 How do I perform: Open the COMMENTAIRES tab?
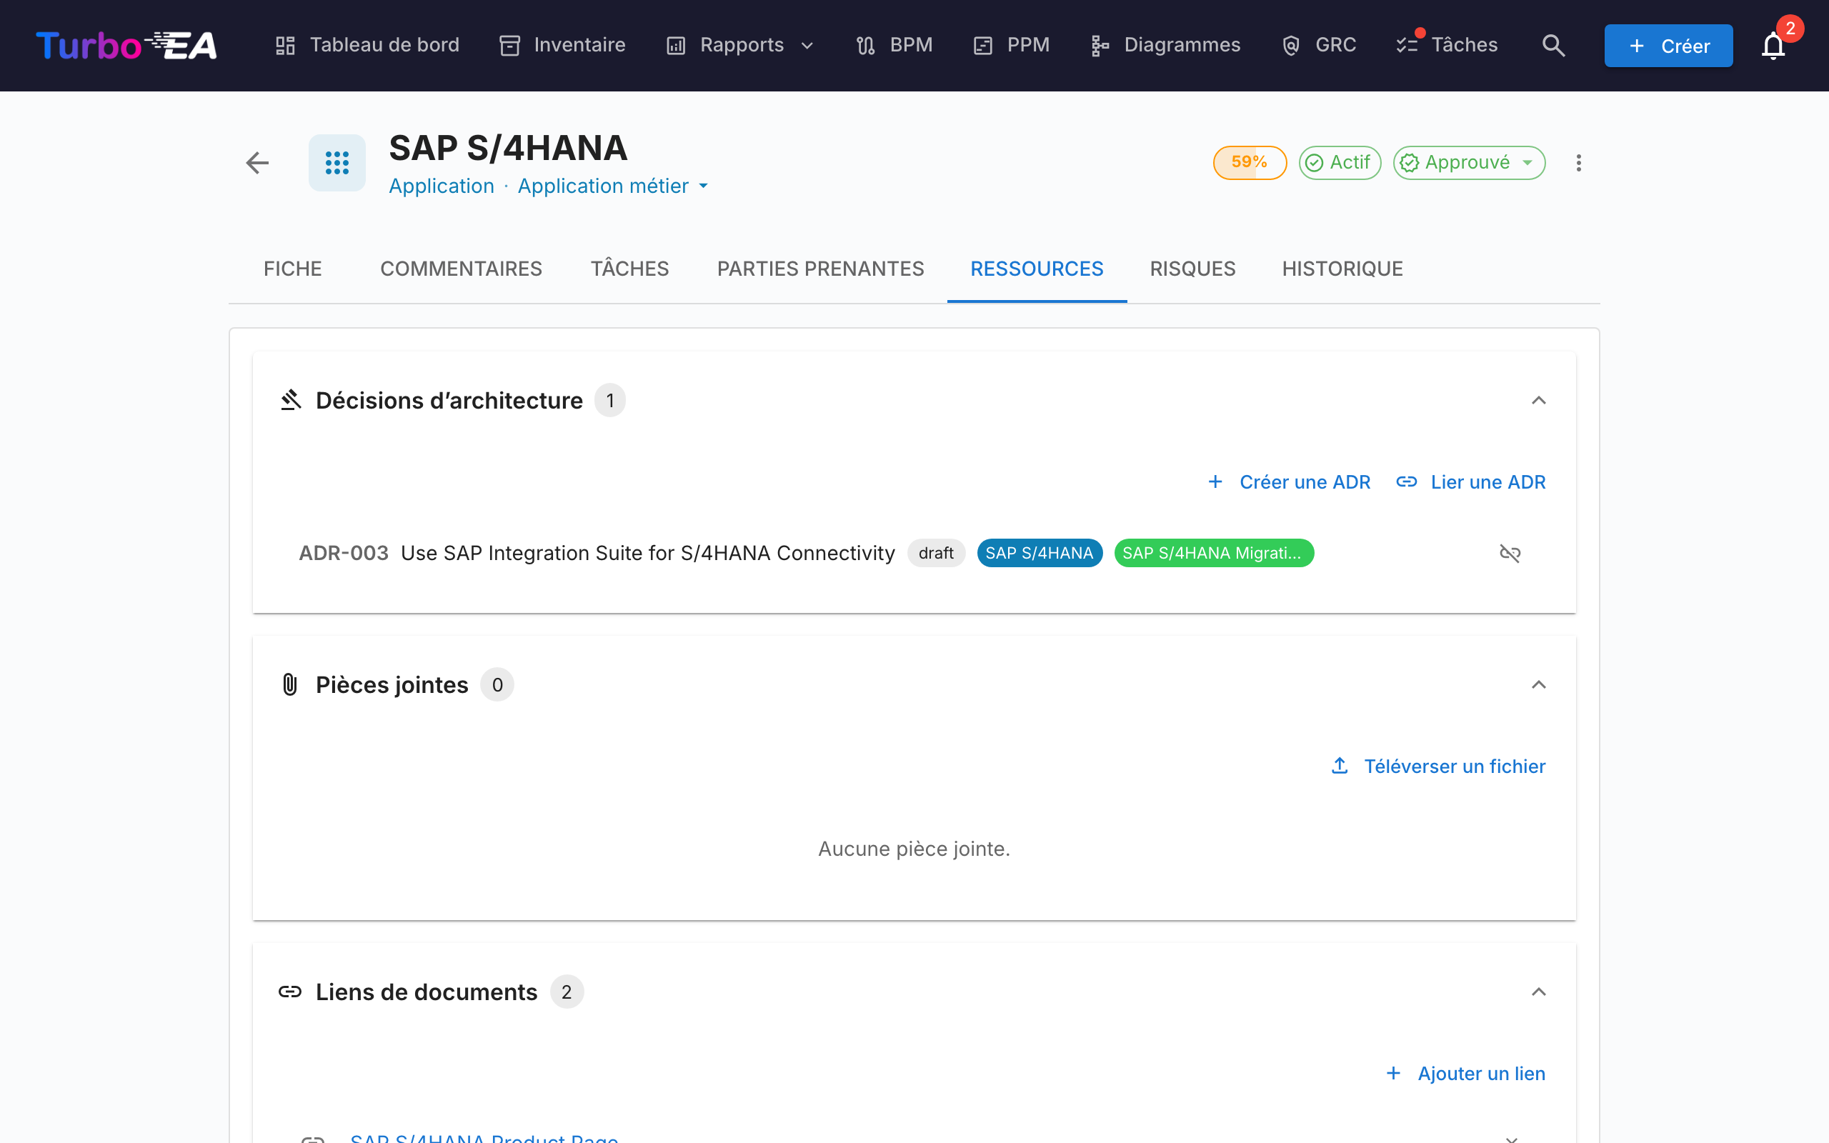pyautogui.click(x=461, y=269)
